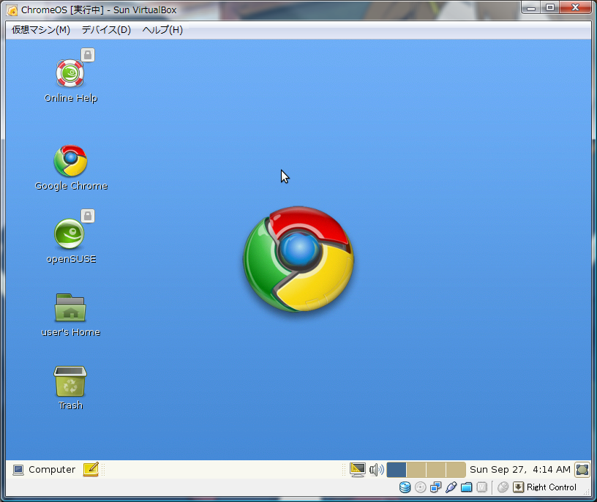
Task: Click the panel clock Sun Sep 27
Action: pos(519,470)
